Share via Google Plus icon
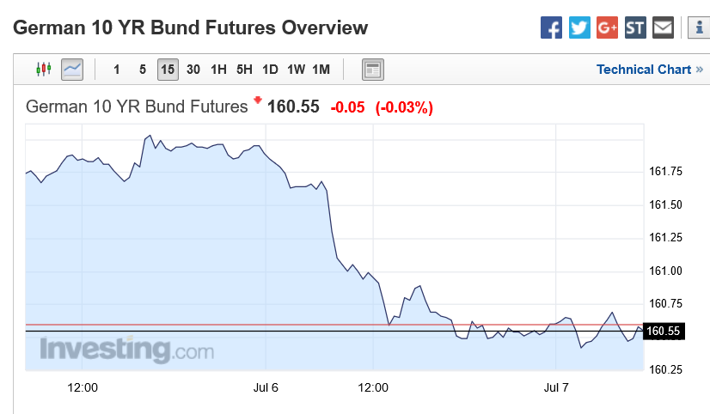710x414 pixels. 607,27
